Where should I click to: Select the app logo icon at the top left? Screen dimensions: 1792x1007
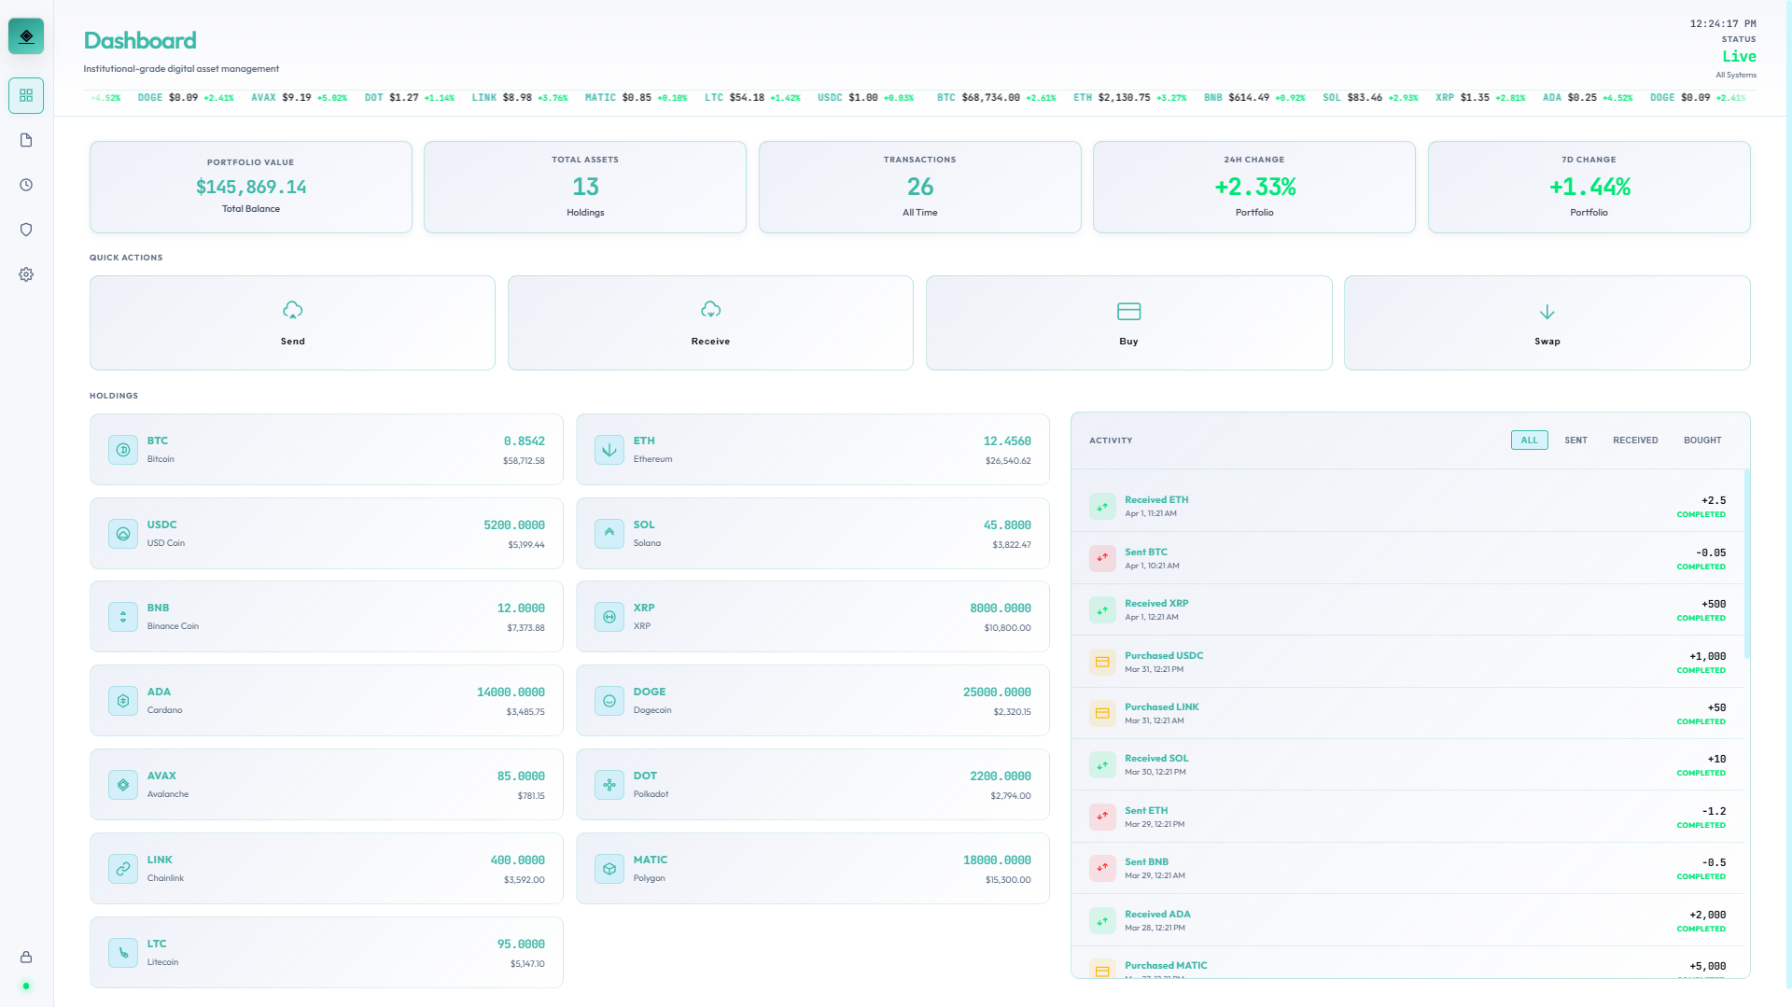point(26,35)
